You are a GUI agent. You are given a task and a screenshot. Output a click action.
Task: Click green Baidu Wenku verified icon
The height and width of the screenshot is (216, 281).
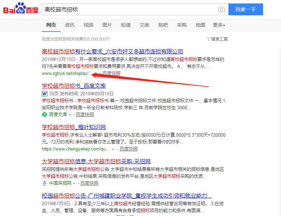coord(45,114)
